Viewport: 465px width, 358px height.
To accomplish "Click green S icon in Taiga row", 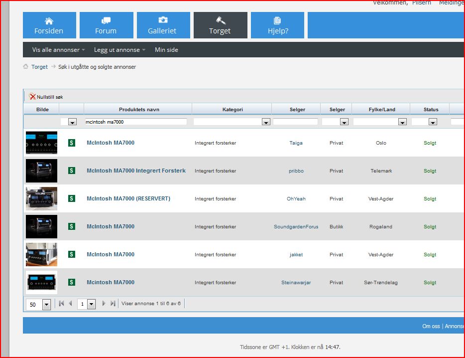I will (72, 143).
